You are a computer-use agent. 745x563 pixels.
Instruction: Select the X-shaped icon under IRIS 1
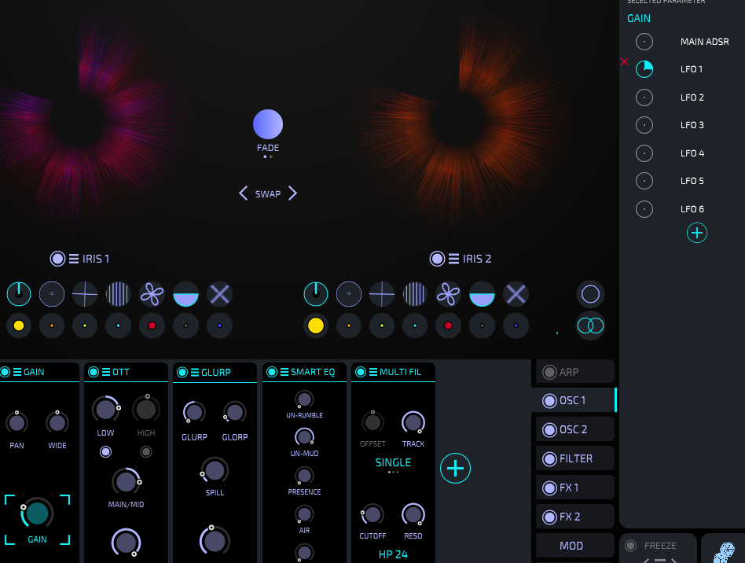tap(219, 294)
